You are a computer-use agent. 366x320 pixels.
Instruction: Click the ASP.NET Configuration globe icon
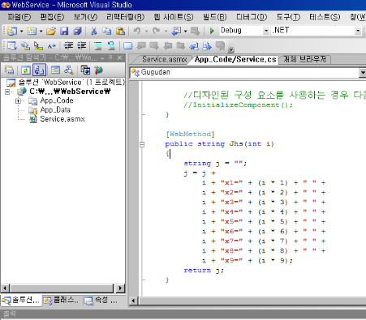pos(99,70)
